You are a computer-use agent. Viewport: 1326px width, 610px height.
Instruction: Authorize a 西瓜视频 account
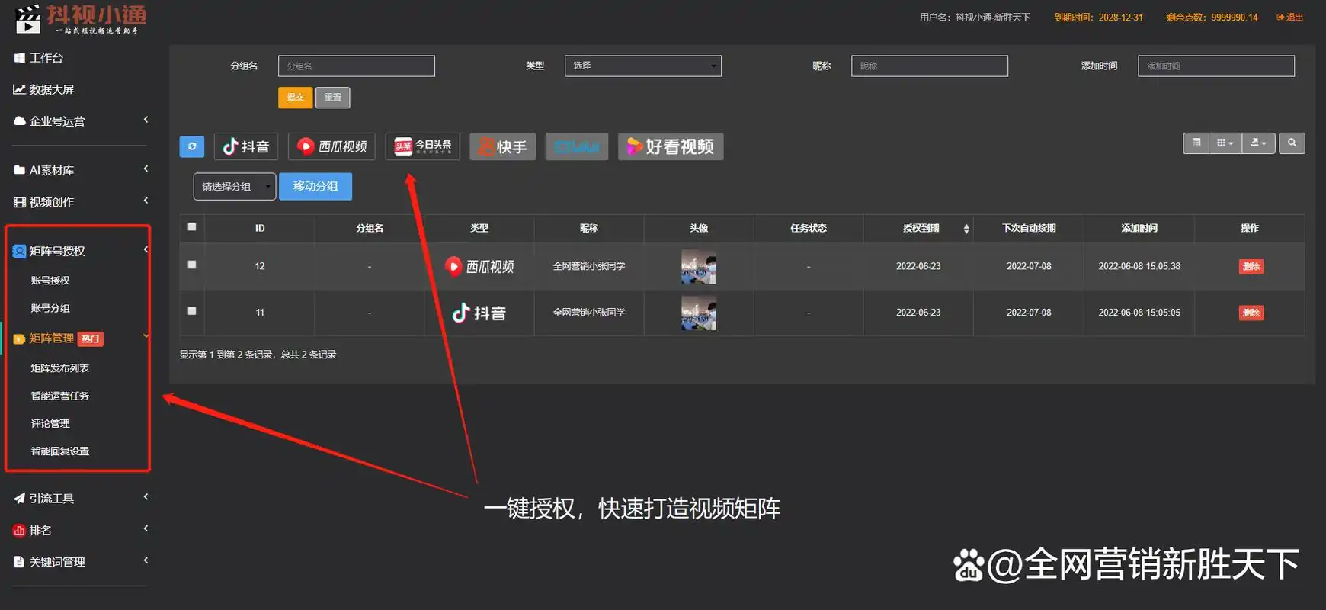click(x=331, y=146)
